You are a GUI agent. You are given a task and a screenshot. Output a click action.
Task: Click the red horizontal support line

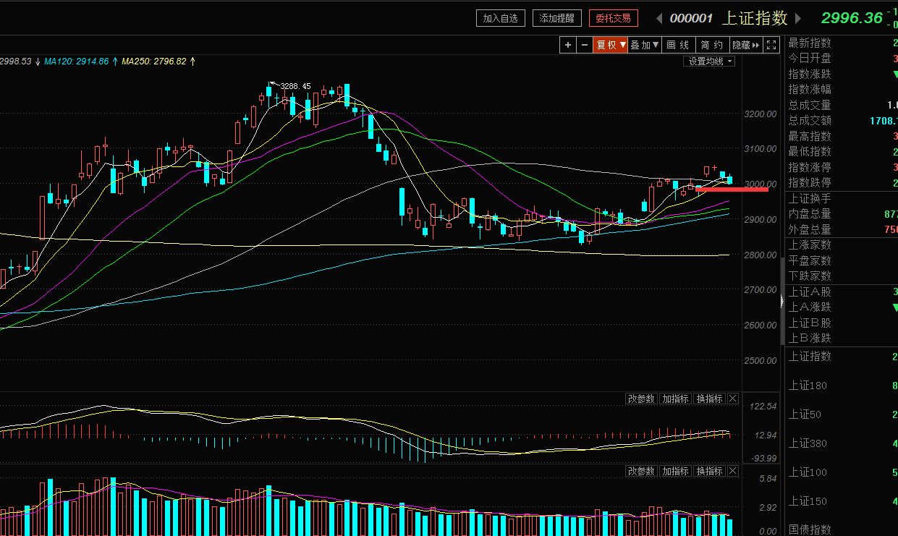(x=732, y=189)
